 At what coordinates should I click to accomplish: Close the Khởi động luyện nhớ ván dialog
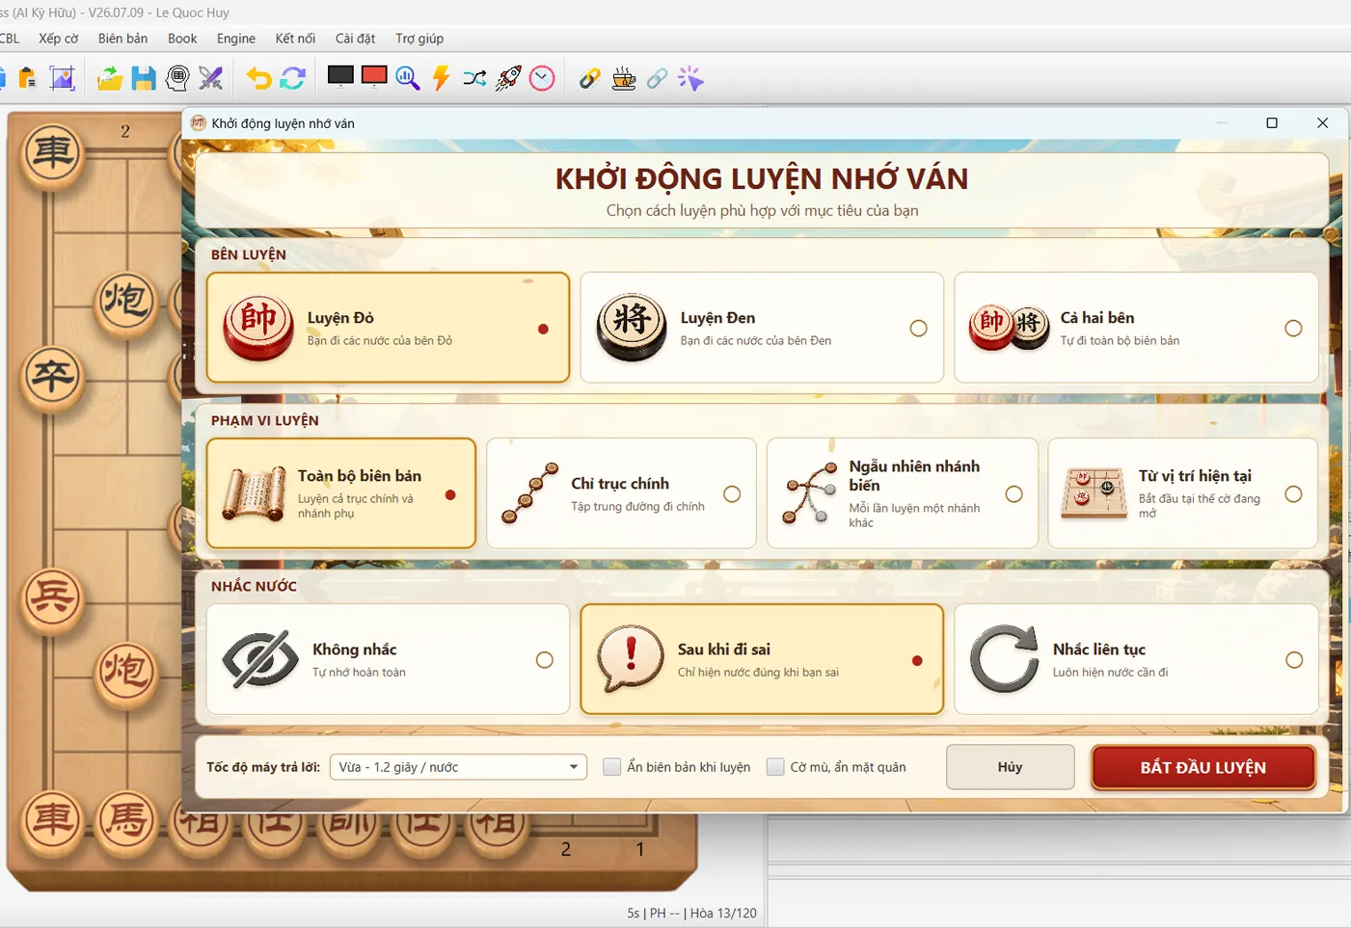pyautogui.click(x=1322, y=123)
